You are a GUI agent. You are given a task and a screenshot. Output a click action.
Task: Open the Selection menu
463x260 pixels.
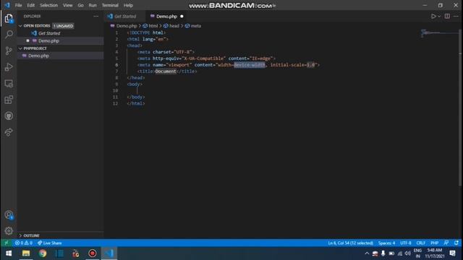click(x=49, y=5)
